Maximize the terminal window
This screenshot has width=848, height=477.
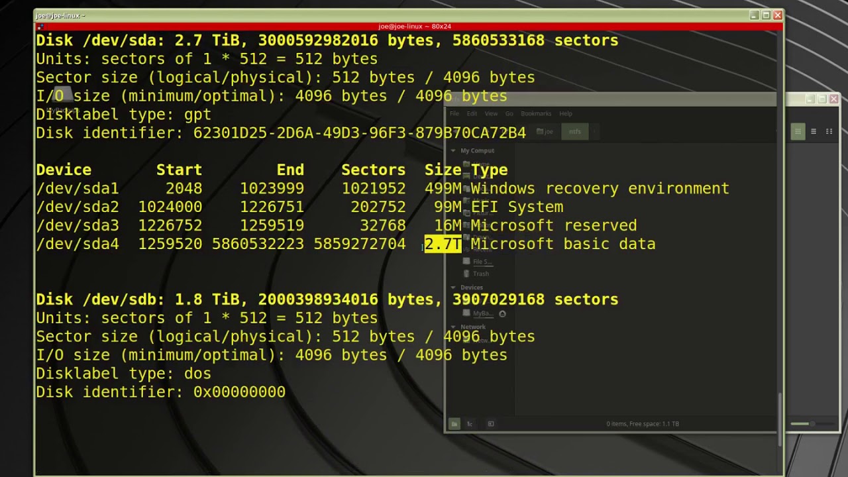(766, 15)
